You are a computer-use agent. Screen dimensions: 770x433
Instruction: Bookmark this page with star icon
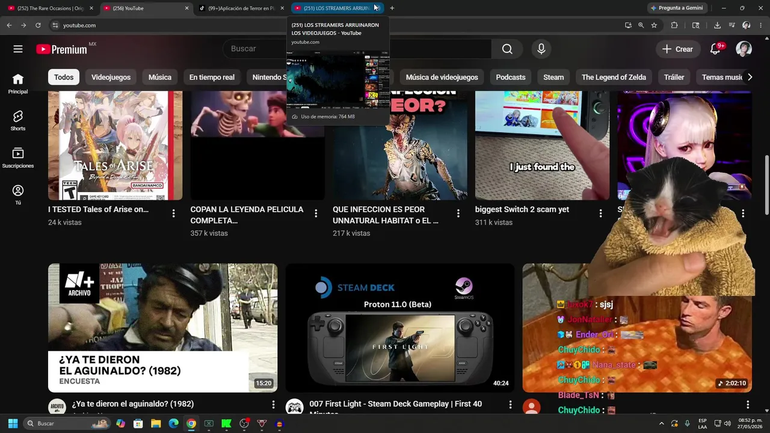(654, 25)
